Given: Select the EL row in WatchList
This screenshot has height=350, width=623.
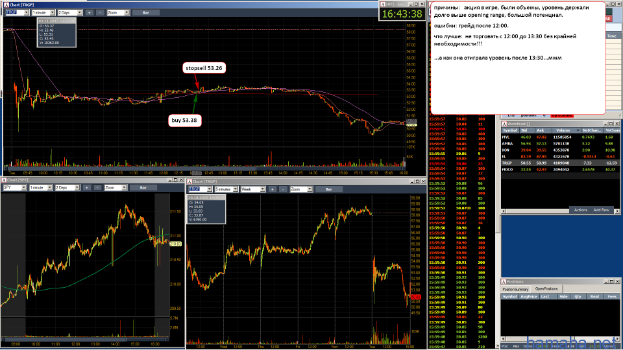Looking at the screenshot, I should click(560, 156).
